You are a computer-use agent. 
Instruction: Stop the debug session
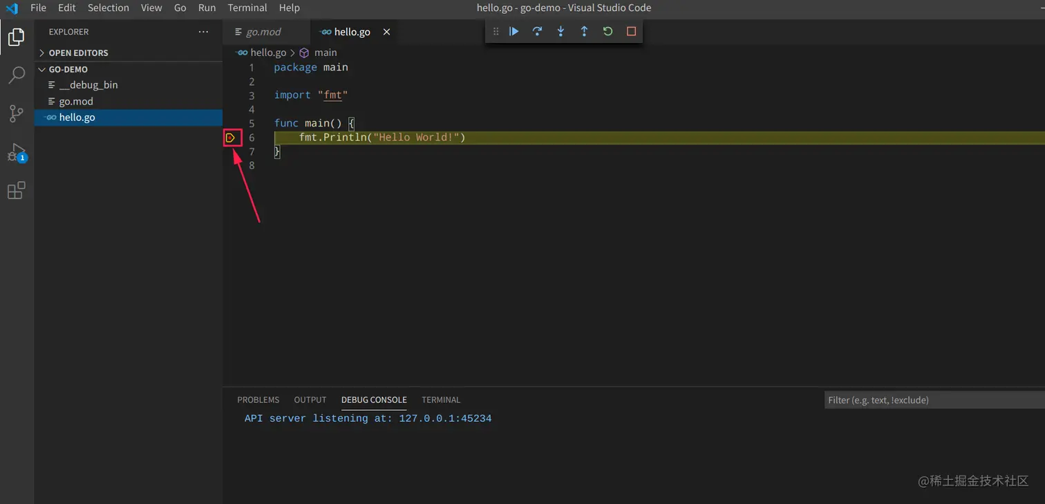click(x=631, y=31)
